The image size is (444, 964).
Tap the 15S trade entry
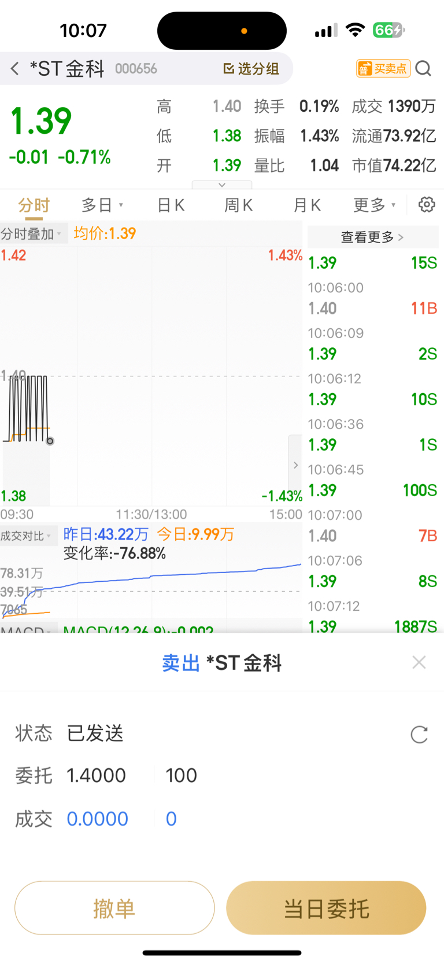tap(373, 263)
